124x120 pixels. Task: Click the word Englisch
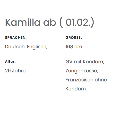pyautogui.click(x=37, y=47)
